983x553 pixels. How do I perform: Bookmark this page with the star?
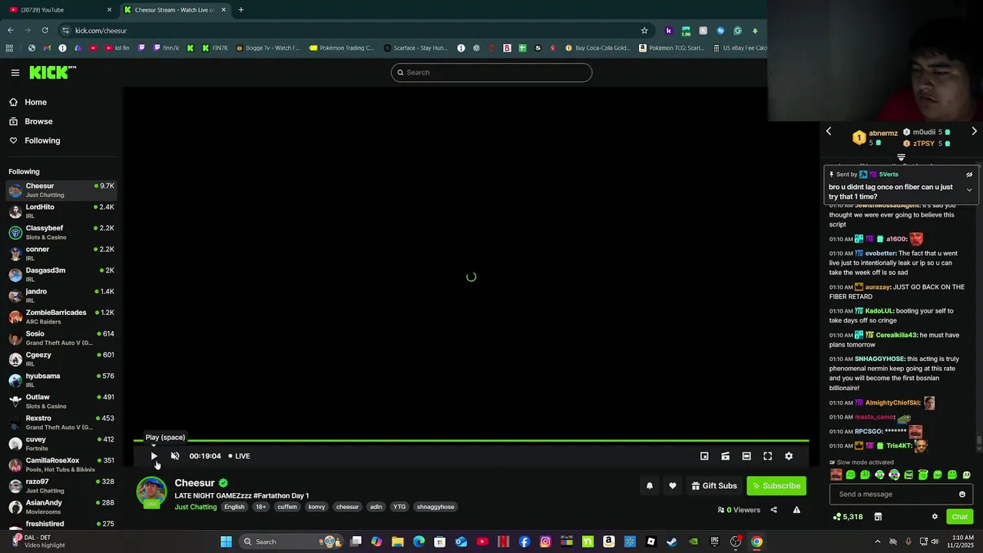[644, 31]
